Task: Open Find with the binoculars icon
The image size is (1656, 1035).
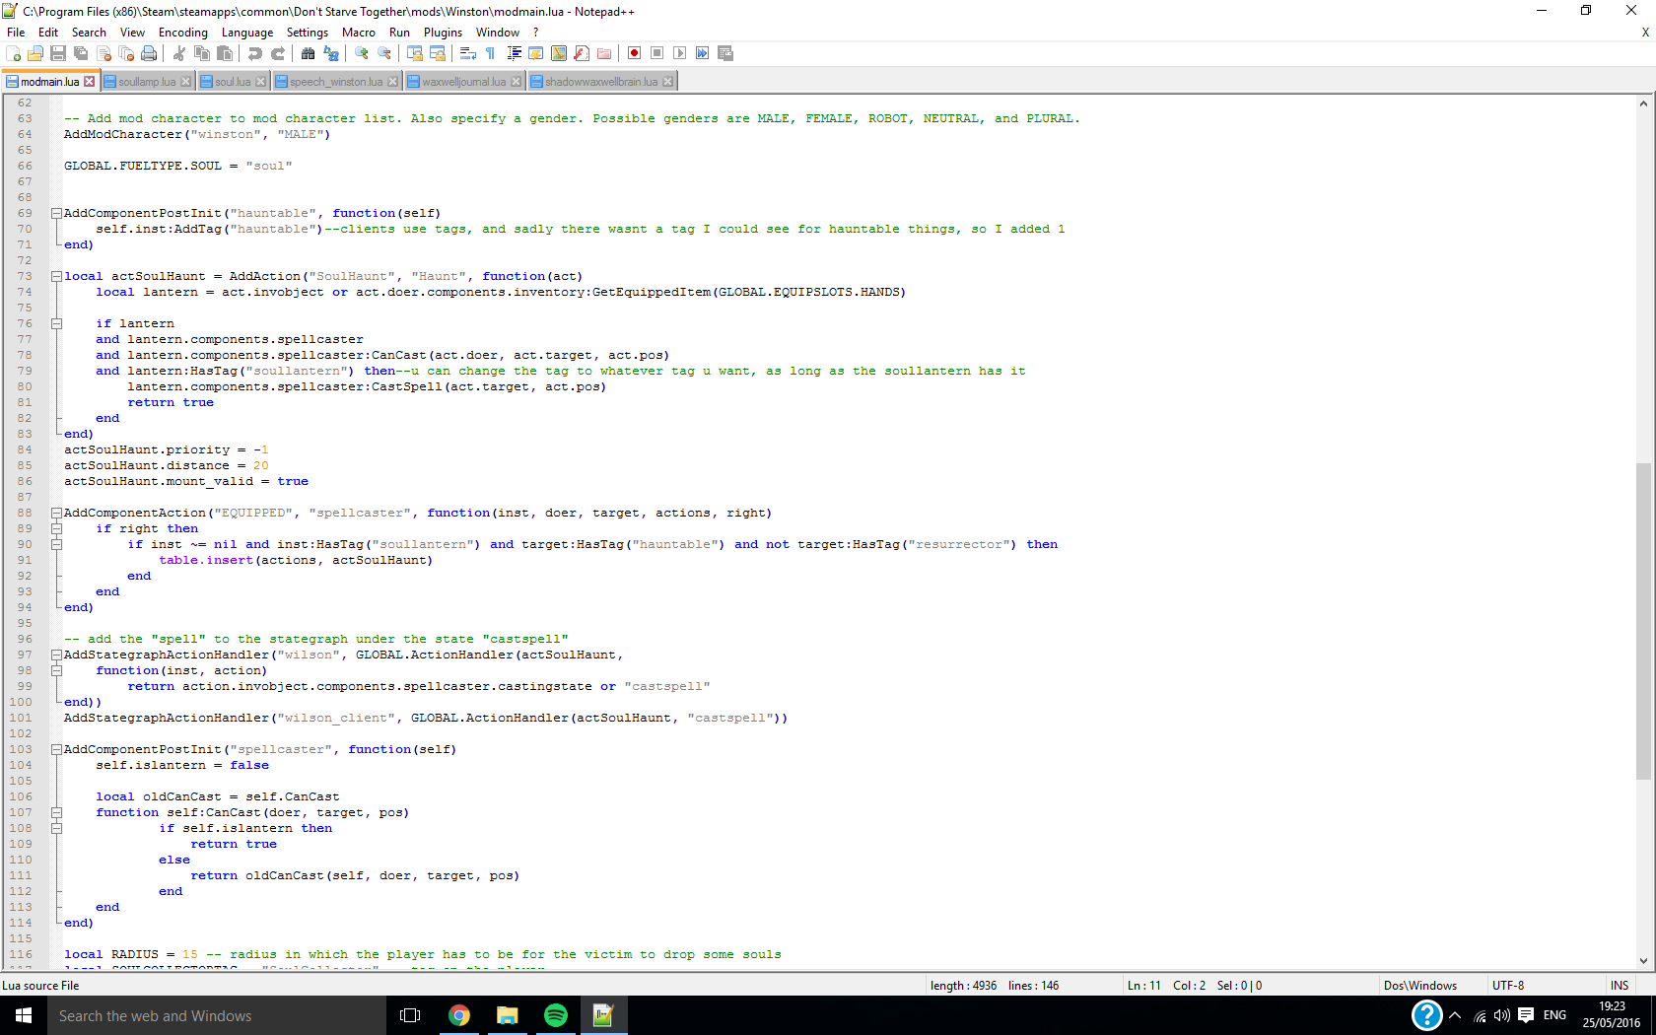Action: pyautogui.click(x=309, y=53)
